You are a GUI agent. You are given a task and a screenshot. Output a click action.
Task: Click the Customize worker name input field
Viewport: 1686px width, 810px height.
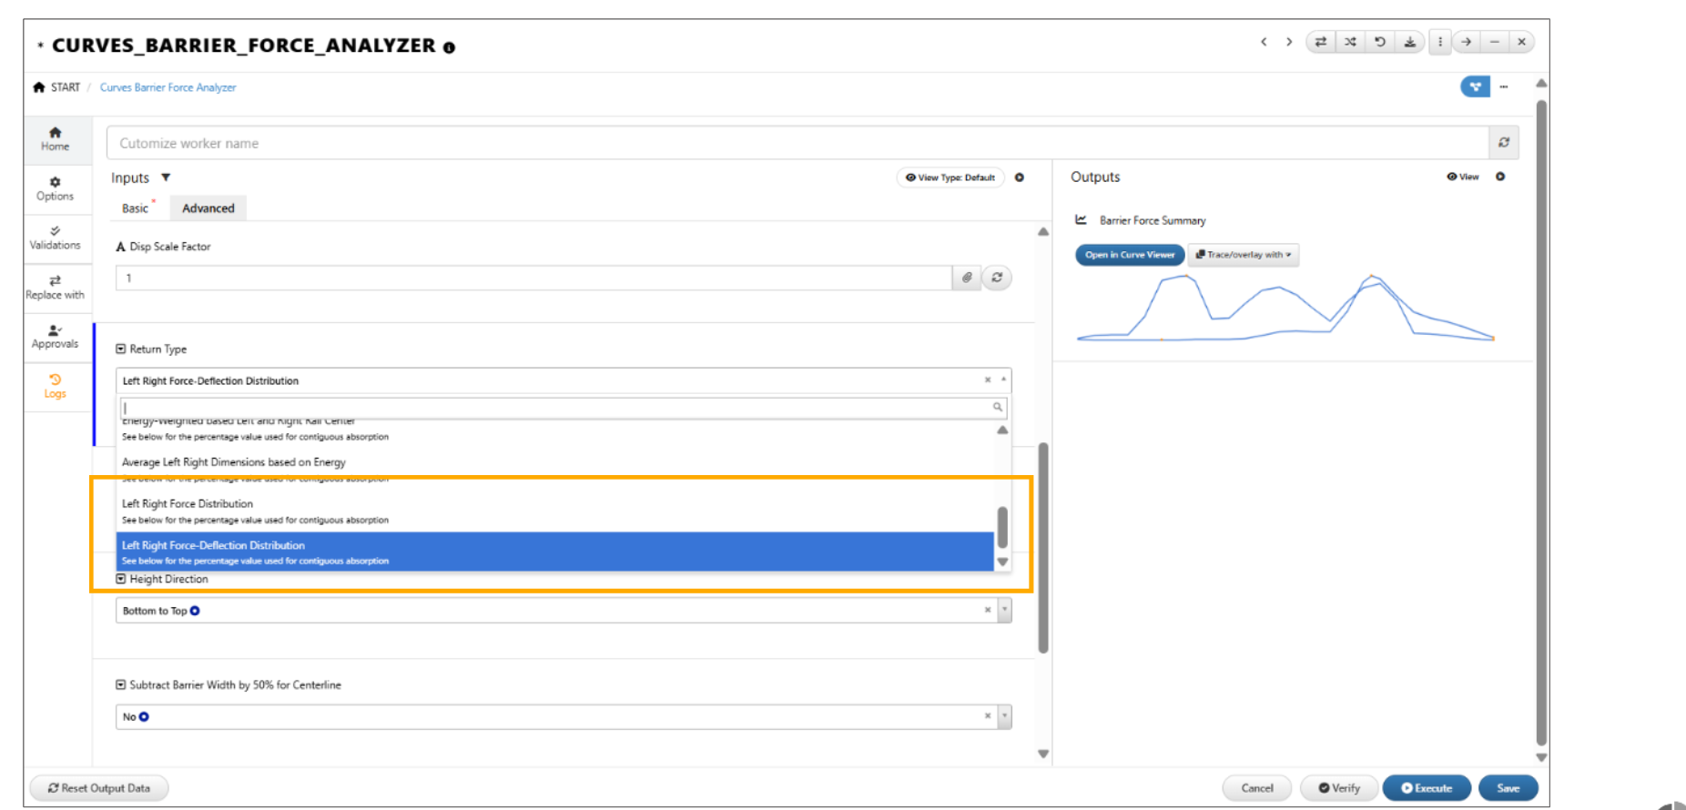coord(797,143)
